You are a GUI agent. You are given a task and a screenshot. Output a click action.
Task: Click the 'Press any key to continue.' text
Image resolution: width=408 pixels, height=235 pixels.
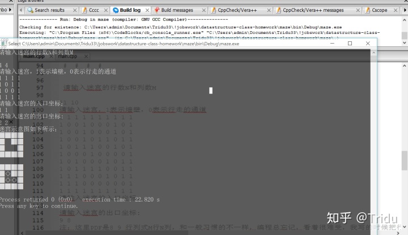click(x=39, y=206)
